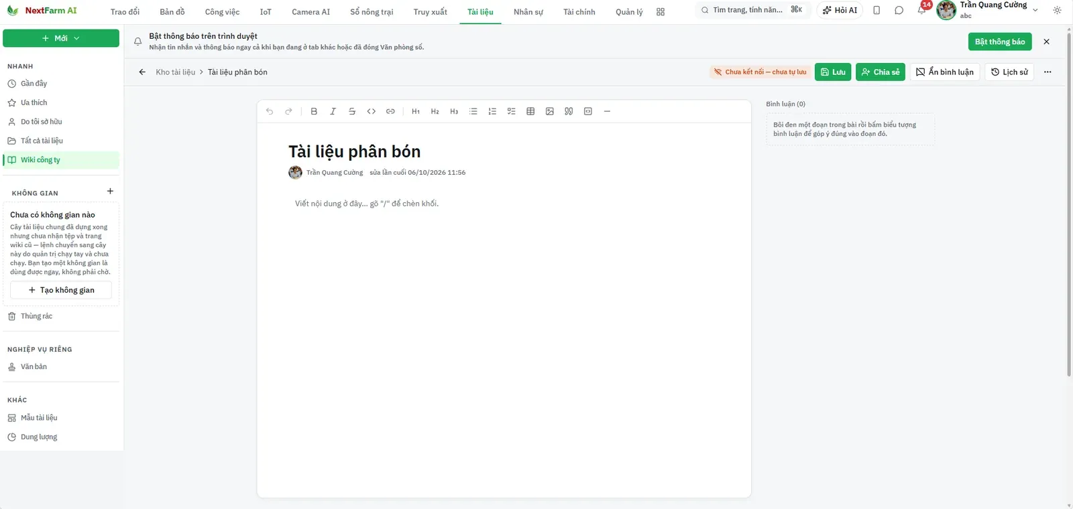Dismiss the browser notification banner
The image size is (1073, 509).
tap(1046, 42)
